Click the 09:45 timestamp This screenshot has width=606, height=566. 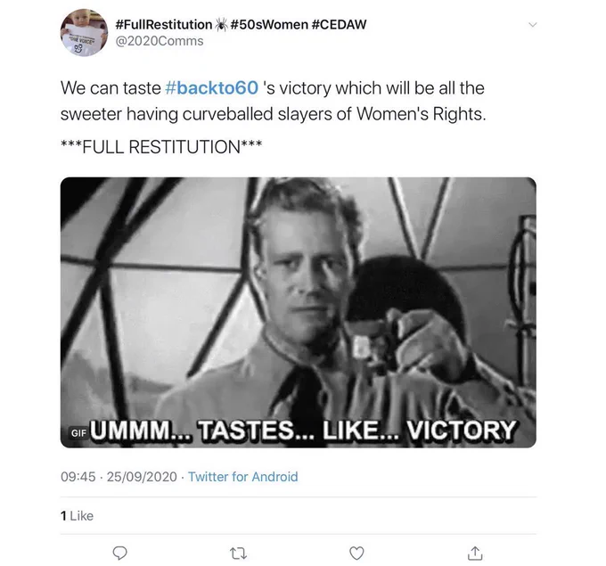[78, 477]
